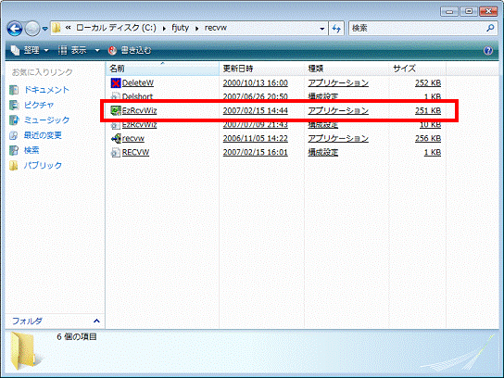Select the Delshort config file icon
Viewport: 504px width, 378px height.
(x=116, y=95)
